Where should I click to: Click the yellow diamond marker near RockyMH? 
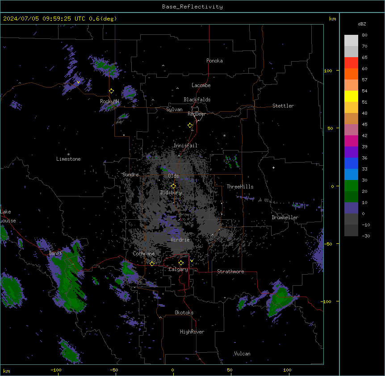(111, 91)
